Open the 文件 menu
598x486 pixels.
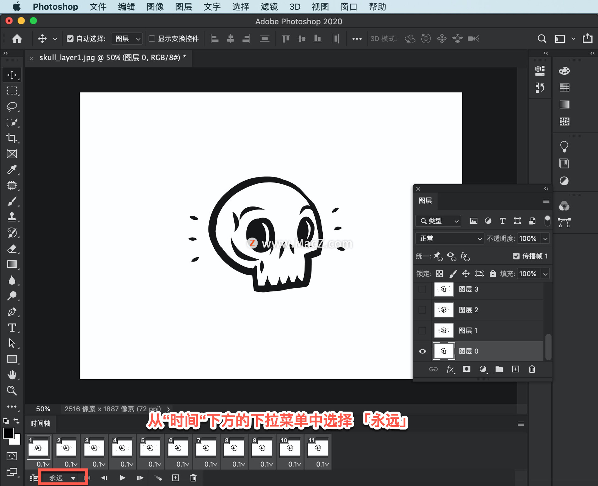coord(98,7)
